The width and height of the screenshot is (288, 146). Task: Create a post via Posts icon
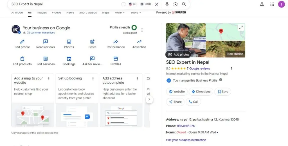(92, 42)
